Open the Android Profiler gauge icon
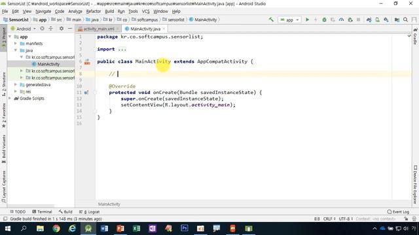This screenshot has height=235, width=419. tap(341, 20)
